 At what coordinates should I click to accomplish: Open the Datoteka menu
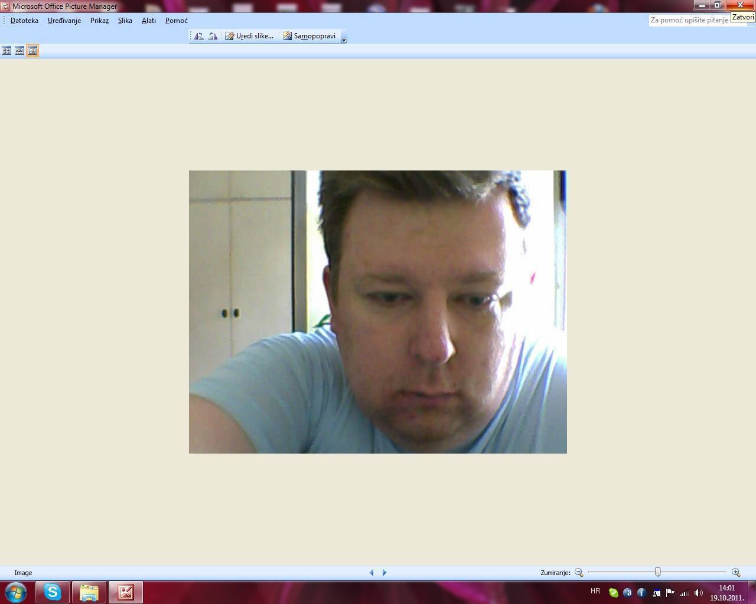(x=24, y=21)
